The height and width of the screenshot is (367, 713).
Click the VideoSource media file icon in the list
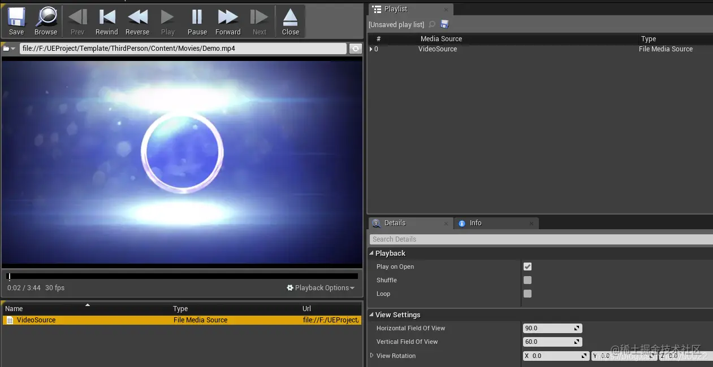[x=10, y=320]
